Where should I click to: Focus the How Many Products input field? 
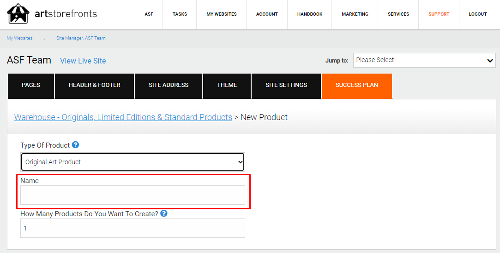point(133,228)
